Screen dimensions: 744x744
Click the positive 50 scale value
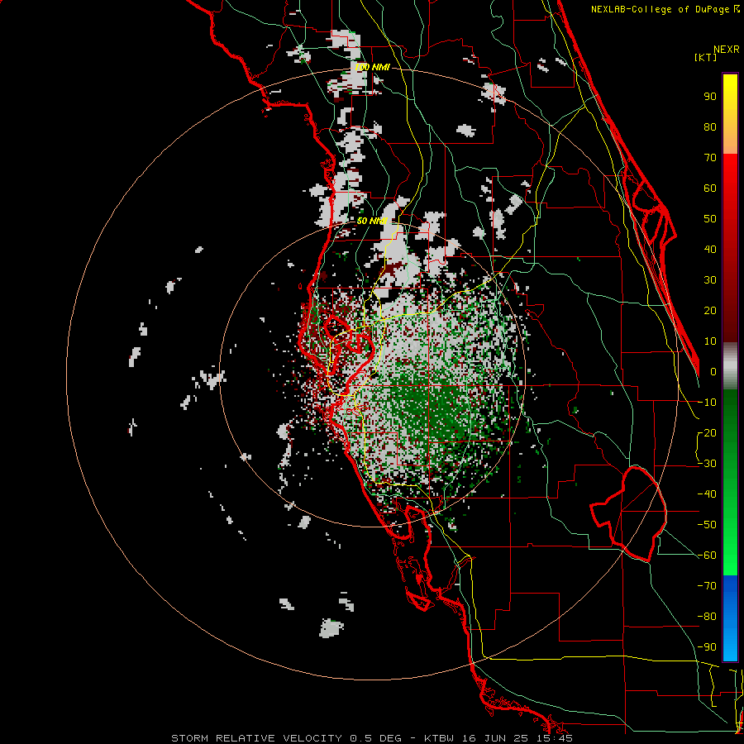[710, 219]
